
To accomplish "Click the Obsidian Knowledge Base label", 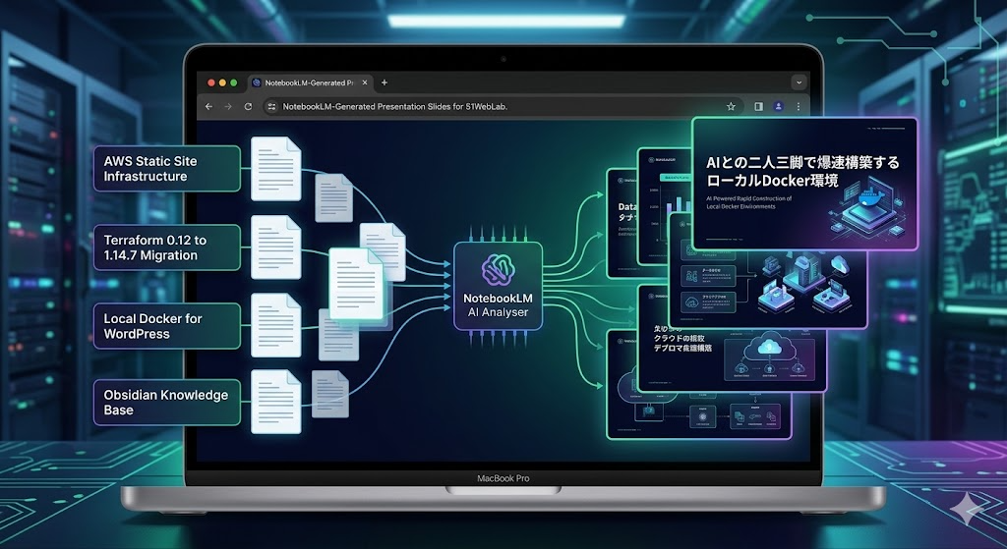I will pyautogui.click(x=167, y=402).
